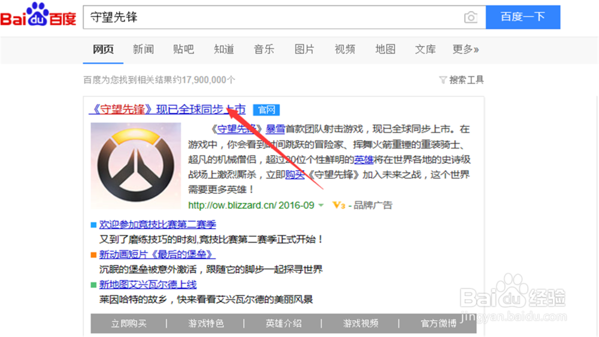This screenshot has width=599, height=337.
Task: Click 官方微博 in the gray bar
Action: 438,324
